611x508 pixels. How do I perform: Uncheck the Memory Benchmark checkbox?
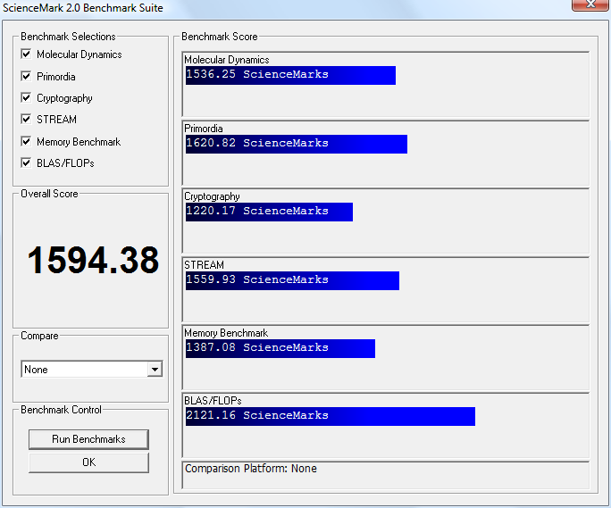tap(26, 141)
